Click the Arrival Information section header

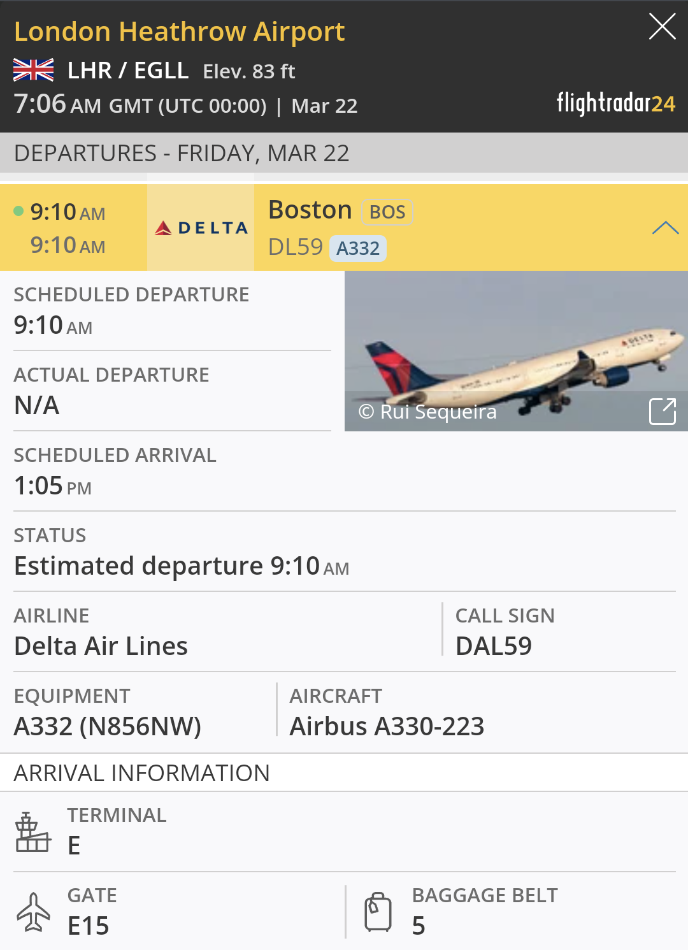tap(142, 773)
